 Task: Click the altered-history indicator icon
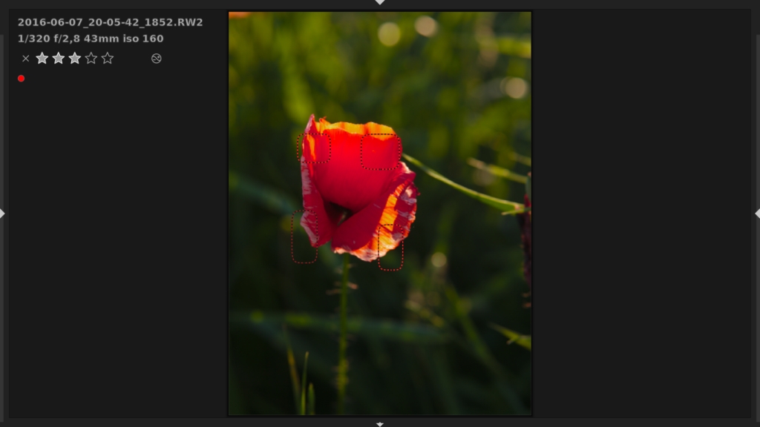[x=156, y=57]
